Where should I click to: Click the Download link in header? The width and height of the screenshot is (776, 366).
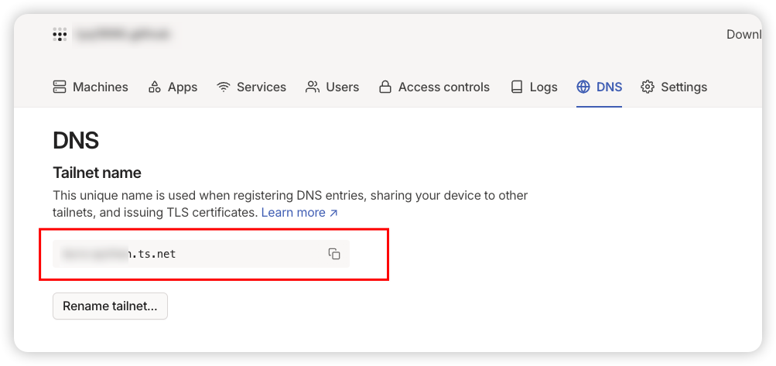(744, 34)
